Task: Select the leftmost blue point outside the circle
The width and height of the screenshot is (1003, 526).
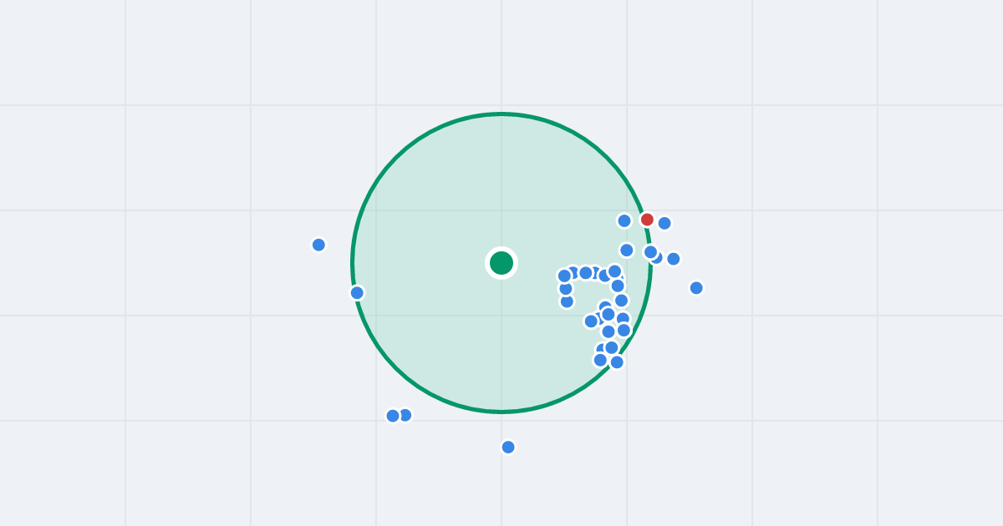Action: (x=318, y=245)
